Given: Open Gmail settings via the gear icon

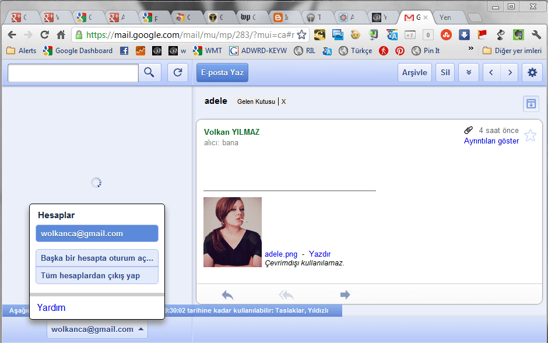Looking at the screenshot, I should (x=531, y=72).
